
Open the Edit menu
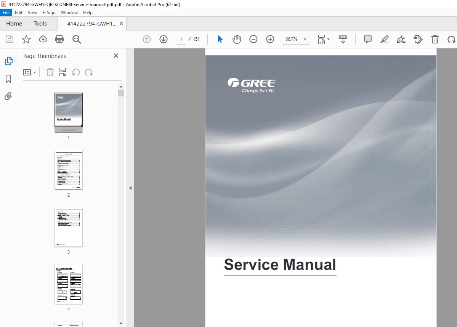(x=19, y=13)
